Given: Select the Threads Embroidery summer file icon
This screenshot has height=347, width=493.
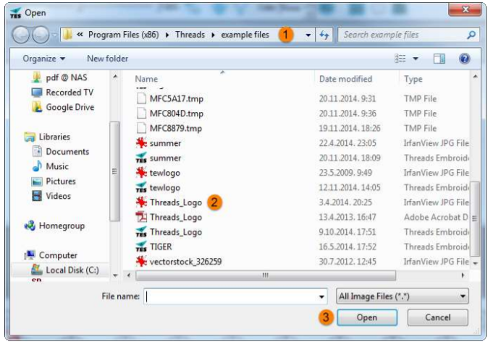Looking at the screenshot, I should click(141, 158).
